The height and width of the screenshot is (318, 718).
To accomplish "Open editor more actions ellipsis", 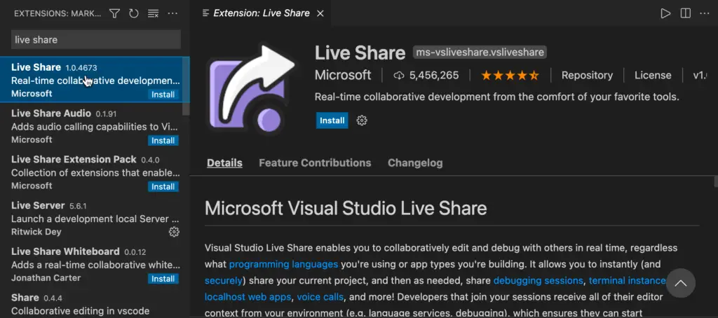I will click(705, 14).
